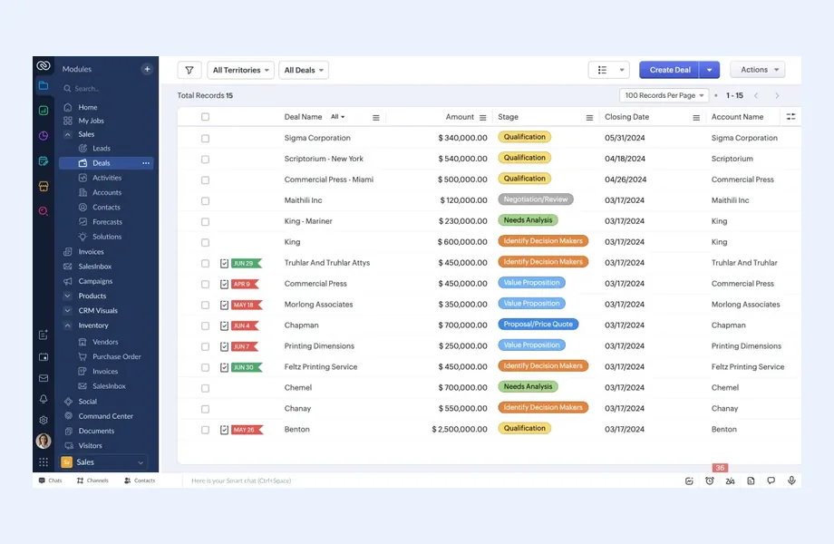Open the chat bubble icon in bottom bar

[x=771, y=481]
